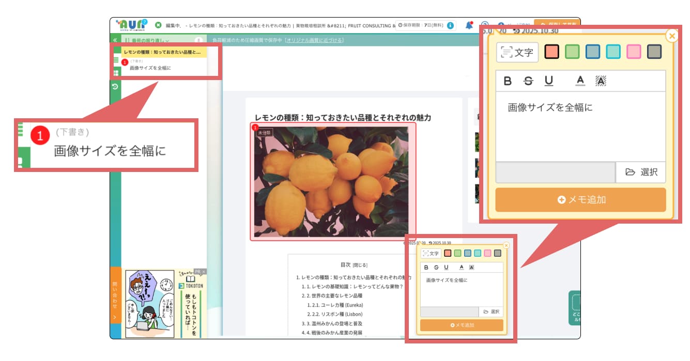This screenshot has width=690, height=361.
Task: Select the pink color swatch in memo editor
Action: (633, 52)
